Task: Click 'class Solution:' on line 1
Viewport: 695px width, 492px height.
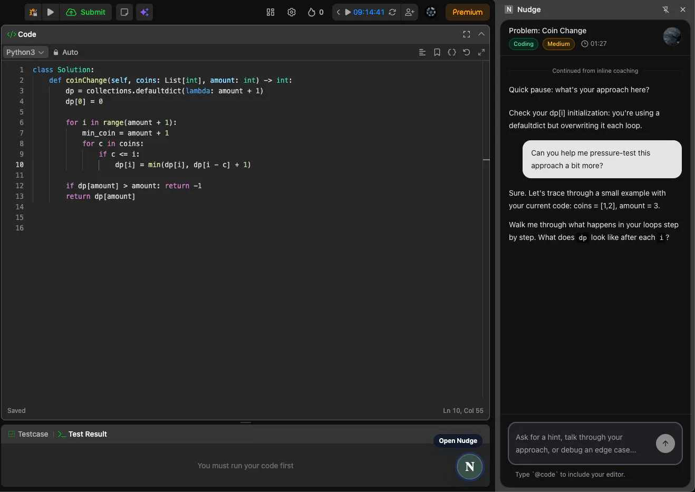Action: click(63, 70)
